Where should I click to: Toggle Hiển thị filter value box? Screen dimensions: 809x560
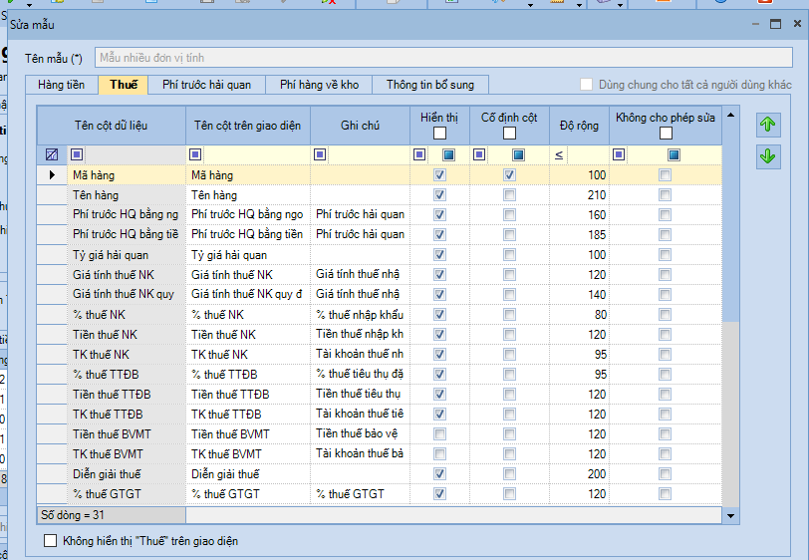point(448,154)
